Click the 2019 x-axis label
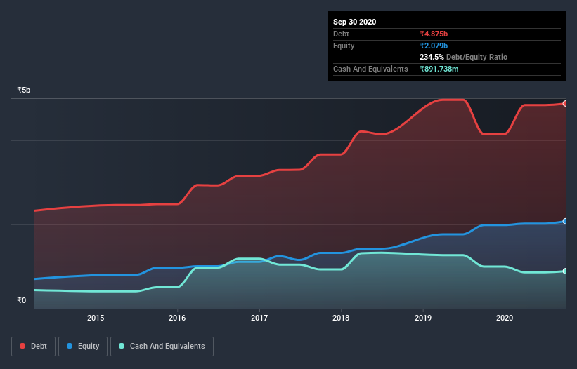This screenshot has height=369, width=577. pyautogui.click(x=423, y=318)
